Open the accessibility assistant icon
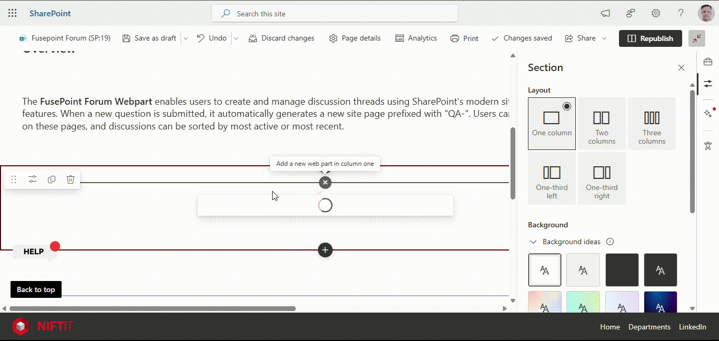The height and width of the screenshot is (341, 719). click(708, 146)
